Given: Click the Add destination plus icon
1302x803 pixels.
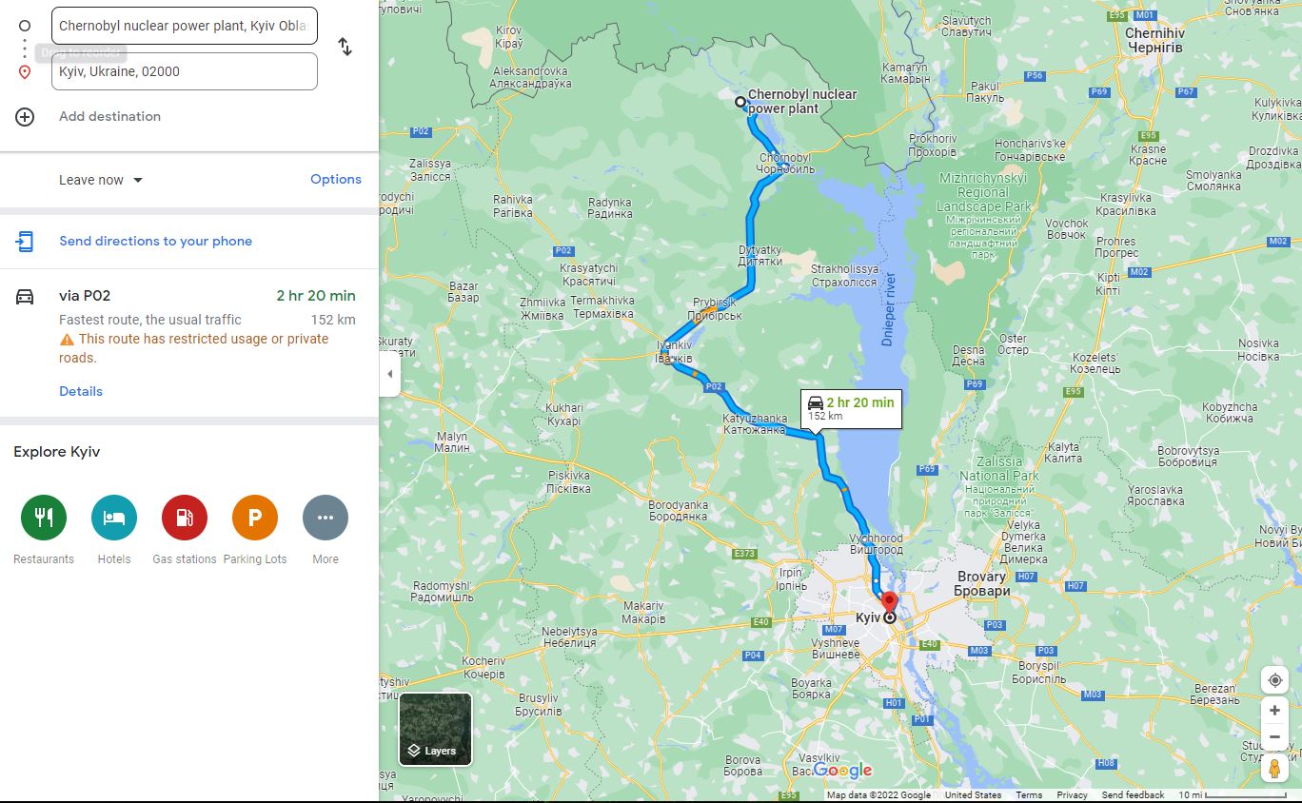Looking at the screenshot, I should (x=25, y=117).
